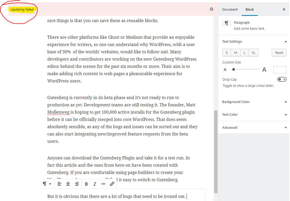Choose large font size L
This screenshot has height=201, width=290.
pyautogui.click(x=244, y=53)
